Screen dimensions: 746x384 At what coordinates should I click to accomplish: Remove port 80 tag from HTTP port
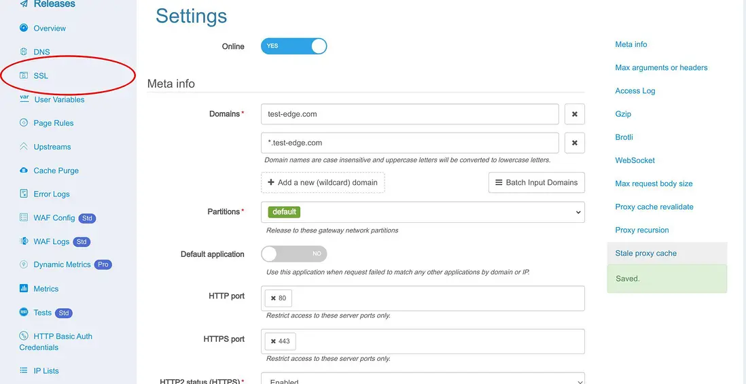[x=273, y=298]
